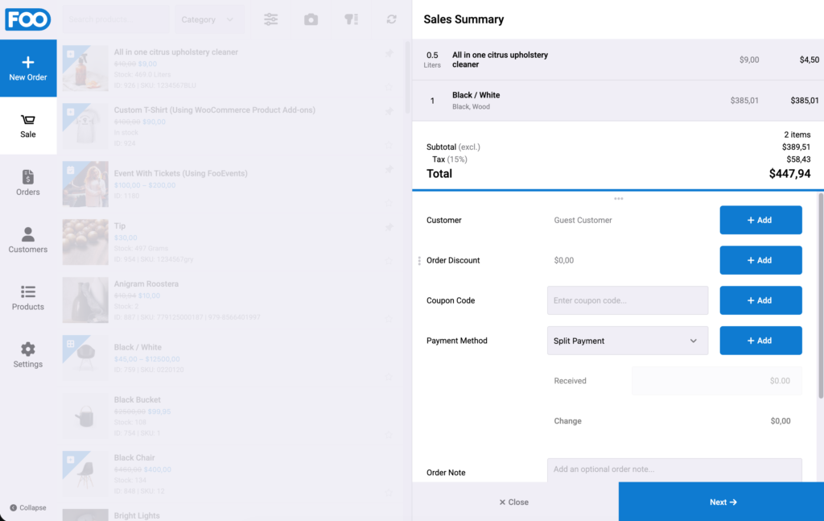824x521 pixels.
Task: Click Next to proceed with sale
Action: tap(721, 502)
